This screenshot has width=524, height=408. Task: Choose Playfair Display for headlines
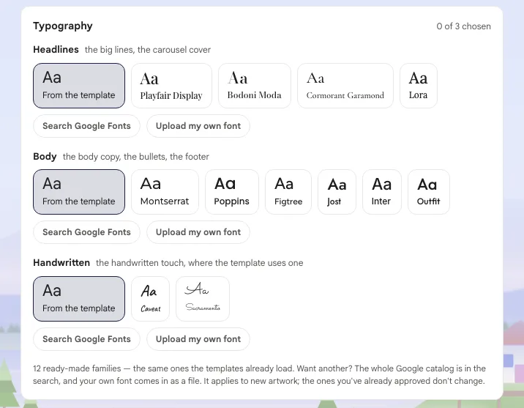[x=171, y=86]
